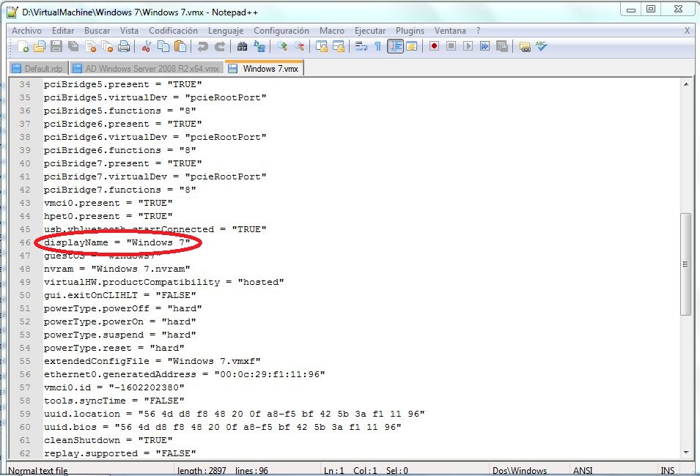Open the Codificación menu
The width and height of the screenshot is (700, 476).
[x=173, y=31]
